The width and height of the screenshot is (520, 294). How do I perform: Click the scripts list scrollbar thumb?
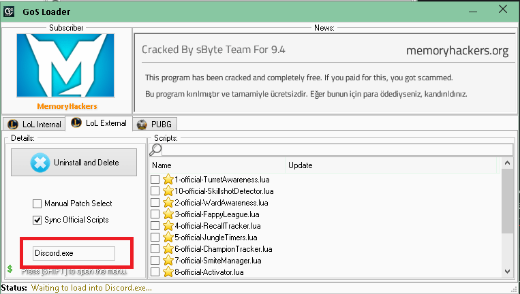(507, 201)
